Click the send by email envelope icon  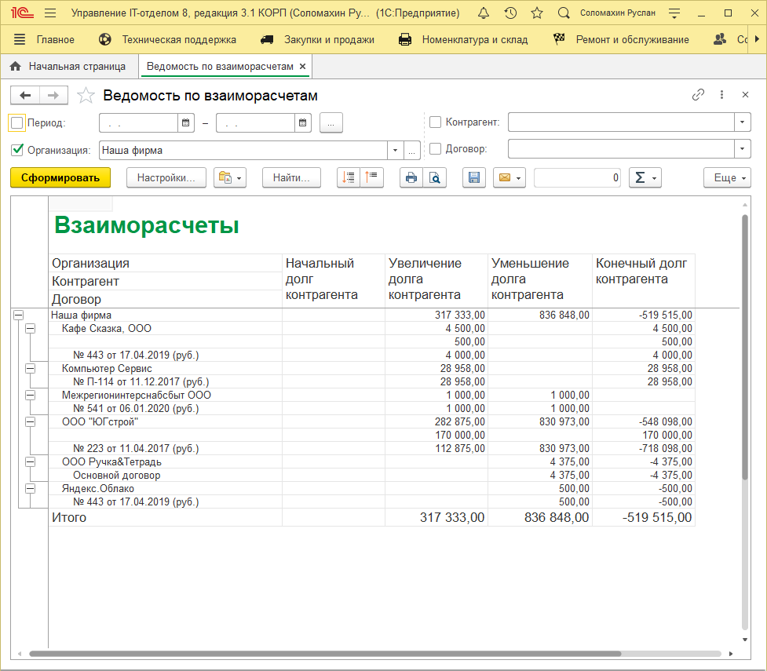pyautogui.click(x=504, y=178)
